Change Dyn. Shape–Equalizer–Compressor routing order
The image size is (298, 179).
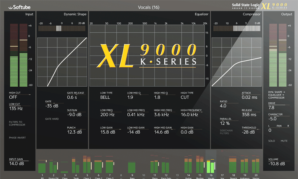point(276,95)
